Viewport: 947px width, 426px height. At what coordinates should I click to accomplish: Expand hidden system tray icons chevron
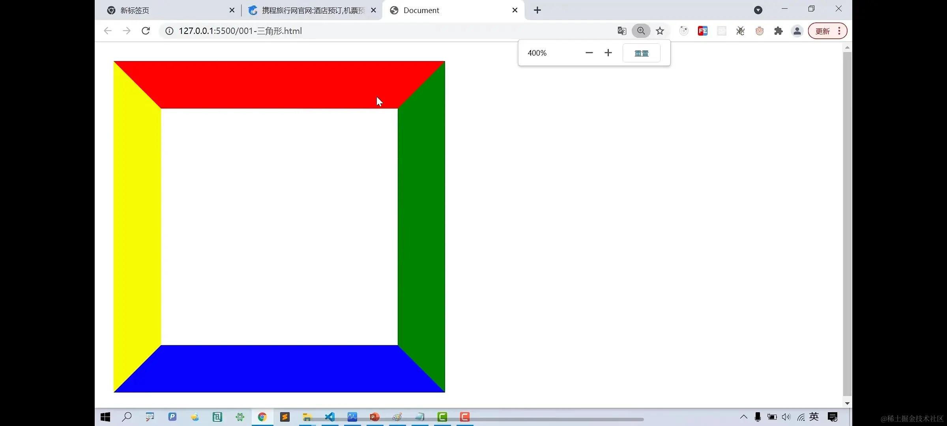click(744, 417)
